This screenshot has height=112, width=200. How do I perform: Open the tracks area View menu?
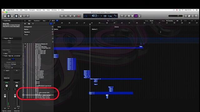(44, 21)
